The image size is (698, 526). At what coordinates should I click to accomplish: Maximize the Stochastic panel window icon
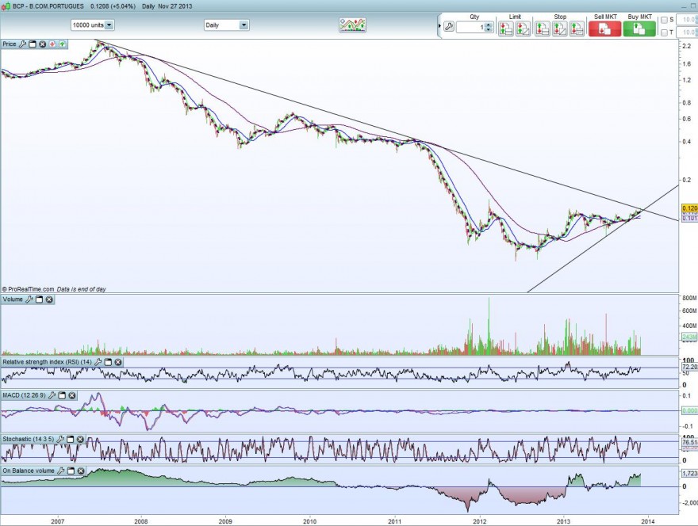pos(70,439)
